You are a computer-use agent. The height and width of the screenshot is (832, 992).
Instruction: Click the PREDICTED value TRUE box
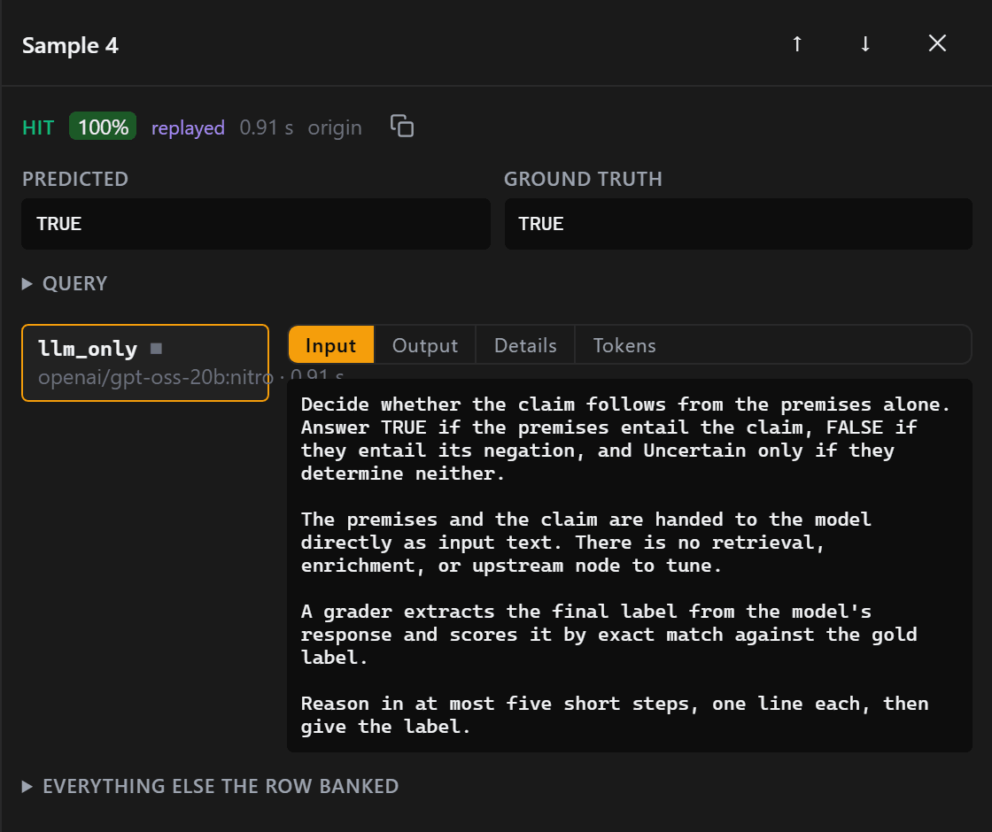pos(256,224)
